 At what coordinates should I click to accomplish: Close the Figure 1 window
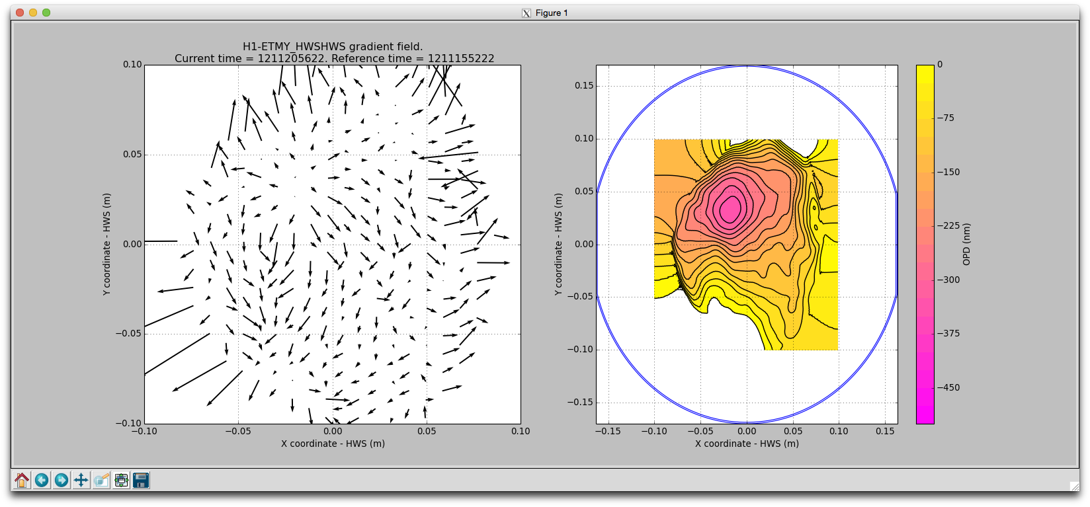click(20, 13)
